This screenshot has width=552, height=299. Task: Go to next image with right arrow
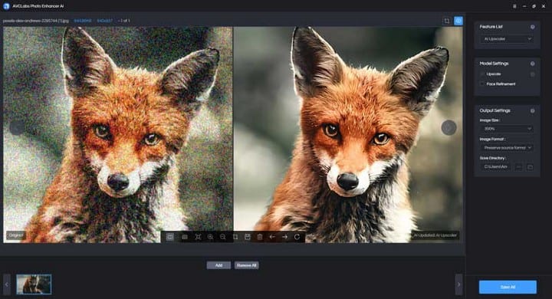coord(284,237)
